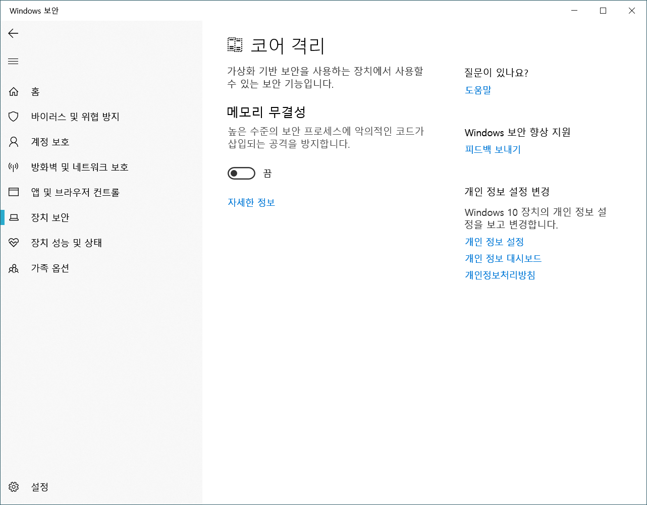The width and height of the screenshot is (647, 505).
Task: Open 장치 보안 label
Action: pos(50,217)
